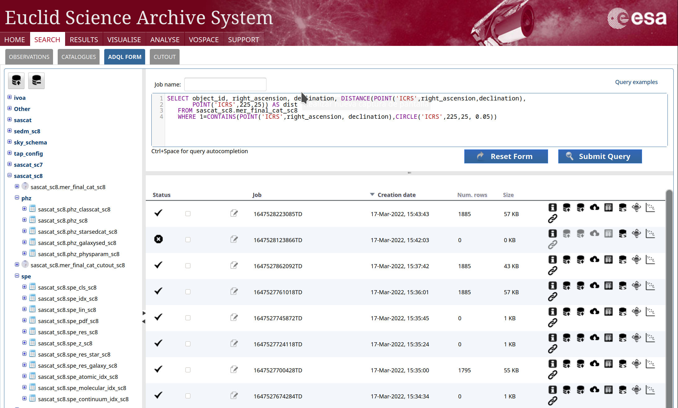
Task: Tick the checkbox for job 1647527745872TD
Action: point(188,318)
